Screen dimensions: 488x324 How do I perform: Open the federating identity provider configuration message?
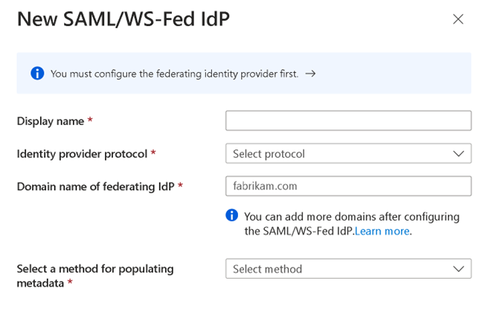coord(174,74)
